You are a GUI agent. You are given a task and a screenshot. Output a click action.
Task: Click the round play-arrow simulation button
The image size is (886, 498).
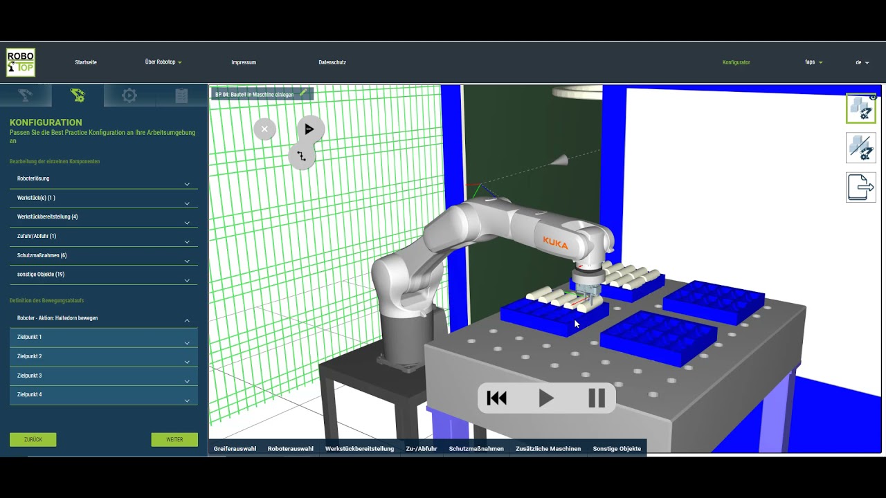tap(309, 129)
